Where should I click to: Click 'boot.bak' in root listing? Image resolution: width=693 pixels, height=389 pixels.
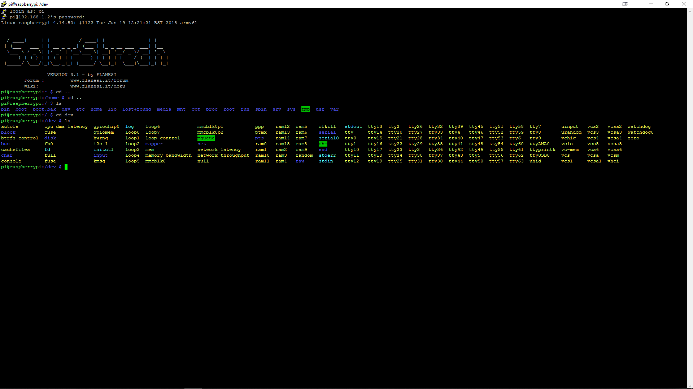click(44, 109)
